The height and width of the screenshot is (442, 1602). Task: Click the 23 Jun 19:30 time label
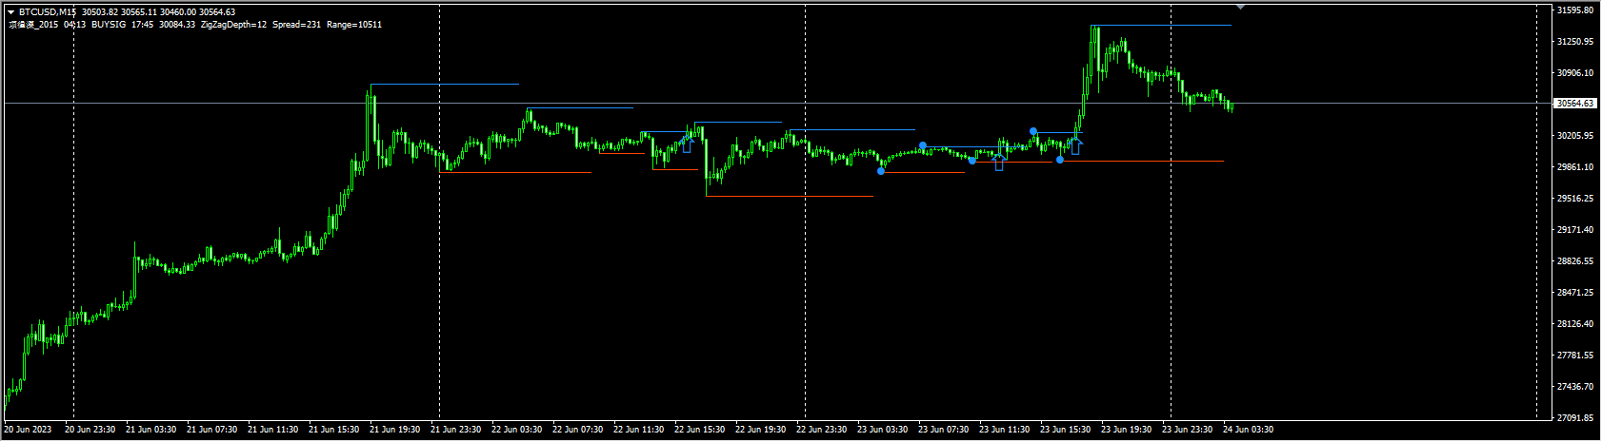tap(1126, 430)
